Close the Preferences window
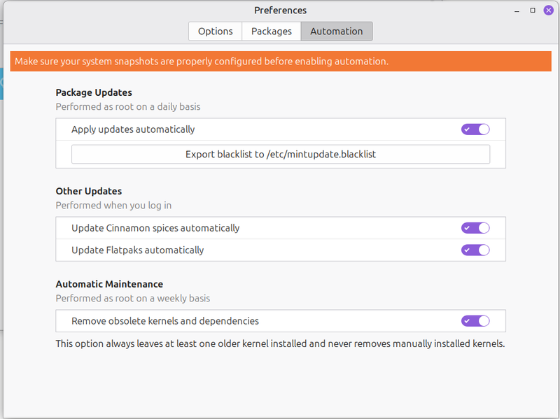 (549, 10)
